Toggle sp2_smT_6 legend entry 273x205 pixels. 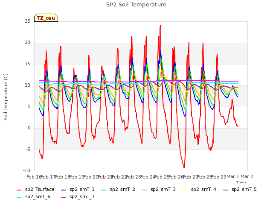(33, 197)
